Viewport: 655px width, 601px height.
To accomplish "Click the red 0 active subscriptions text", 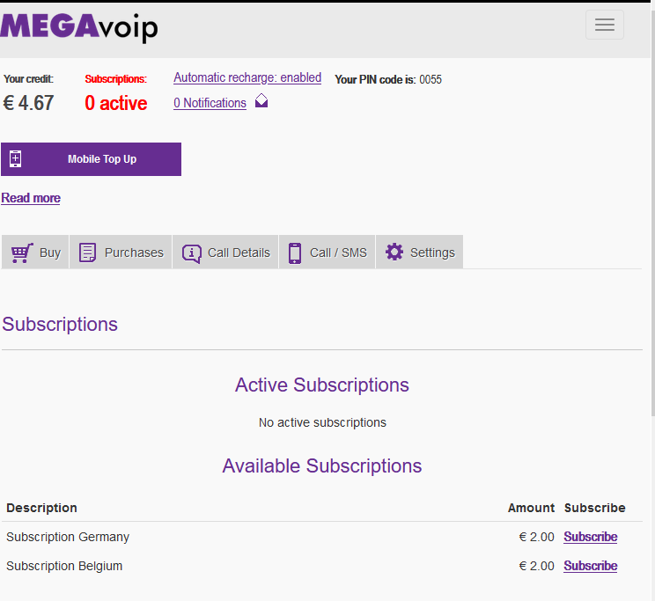I will point(116,103).
